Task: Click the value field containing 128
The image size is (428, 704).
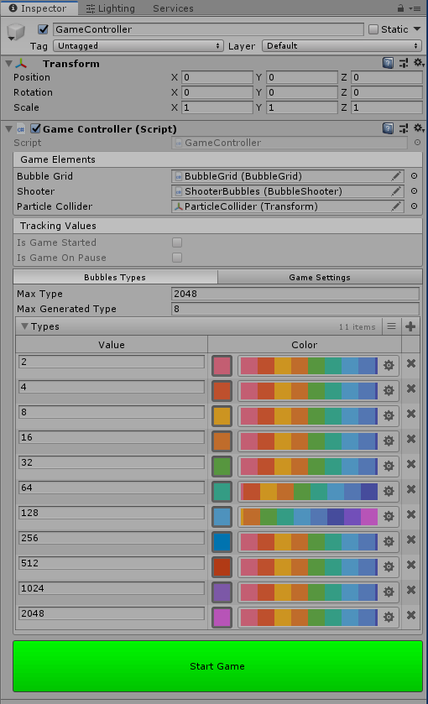Action: [x=112, y=513]
